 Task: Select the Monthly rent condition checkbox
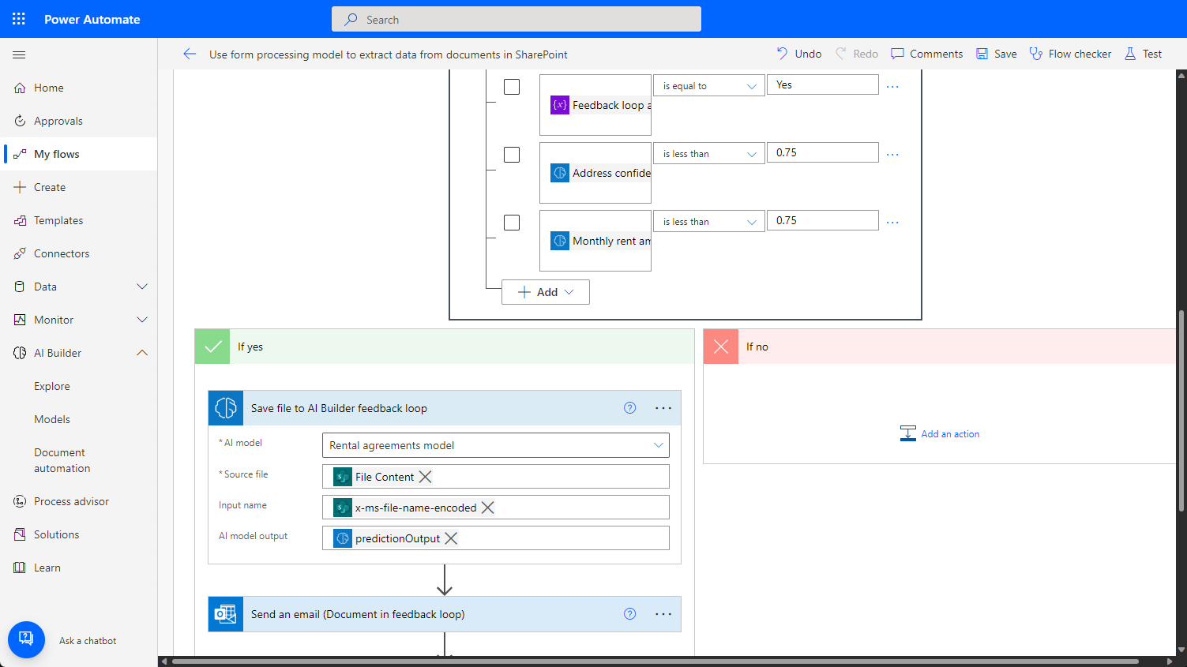pos(512,223)
